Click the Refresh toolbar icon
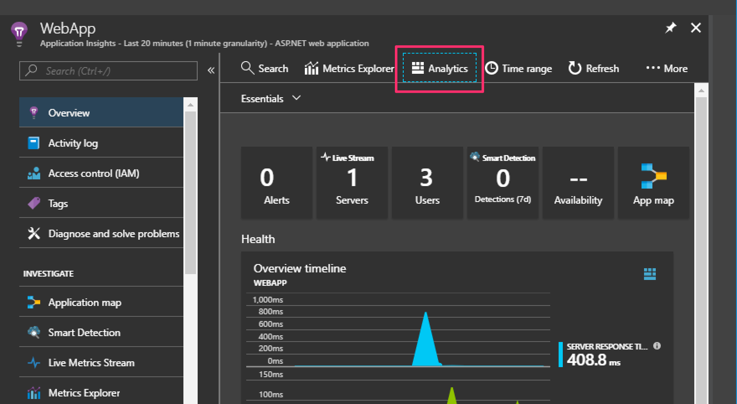Screen dimensions: 737x404 pos(575,68)
